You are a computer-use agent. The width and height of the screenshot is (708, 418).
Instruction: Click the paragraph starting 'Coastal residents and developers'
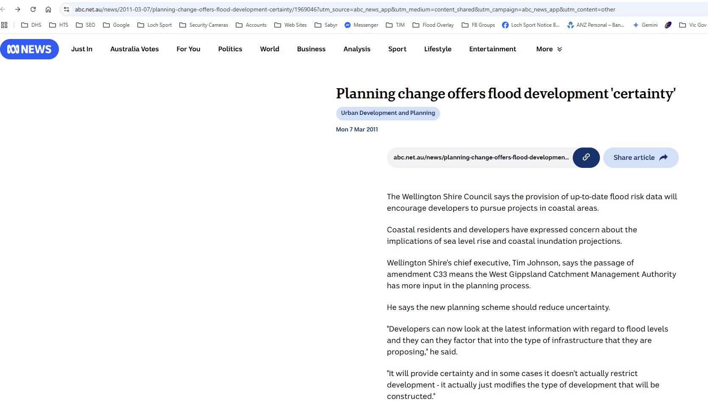tap(512, 235)
